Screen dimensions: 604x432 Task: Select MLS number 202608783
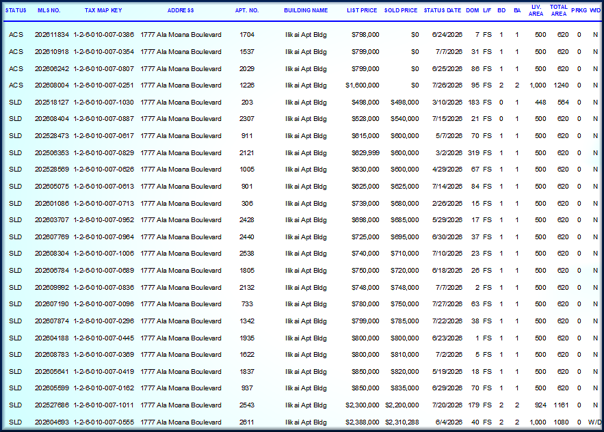[x=51, y=355]
